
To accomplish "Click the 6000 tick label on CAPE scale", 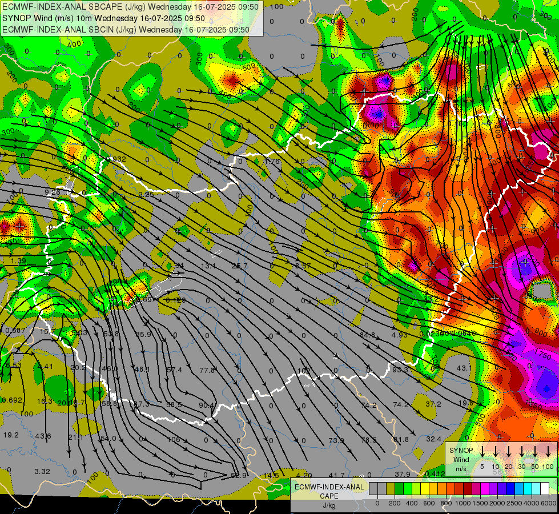I will (x=549, y=503).
